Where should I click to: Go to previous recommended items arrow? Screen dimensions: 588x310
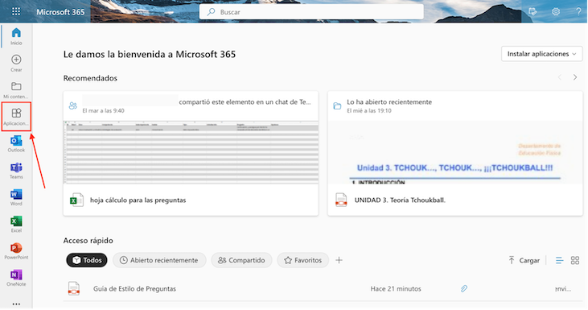(x=560, y=77)
